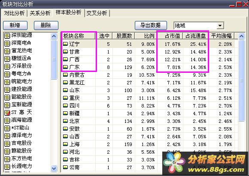Click the 2.77% average gain cell
Image resolution: width=249 pixels, height=176 pixels.
pos(225,90)
